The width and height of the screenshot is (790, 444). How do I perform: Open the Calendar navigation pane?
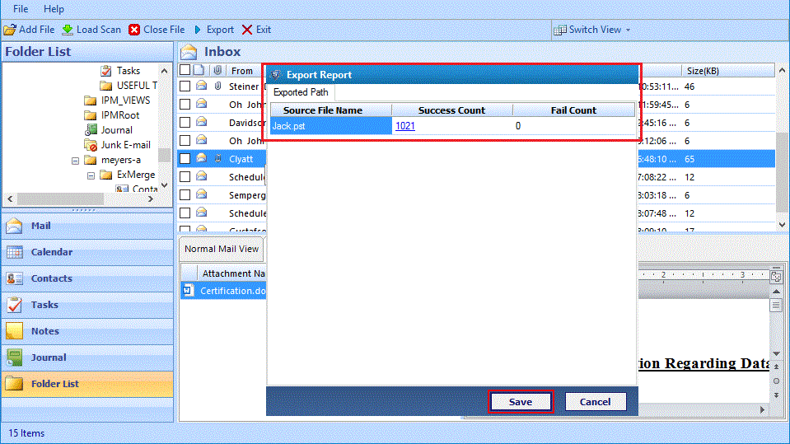click(51, 252)
